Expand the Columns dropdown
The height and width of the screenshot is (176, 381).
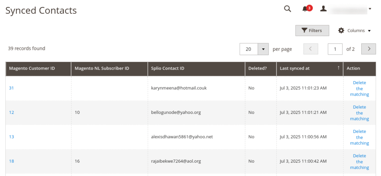354,31
